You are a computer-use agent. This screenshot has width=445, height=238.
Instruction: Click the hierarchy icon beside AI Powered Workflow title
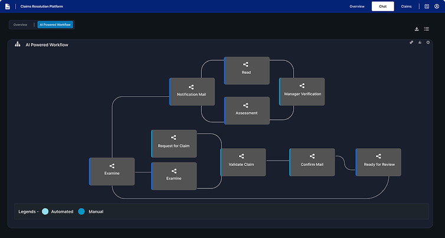coord(18,44)
